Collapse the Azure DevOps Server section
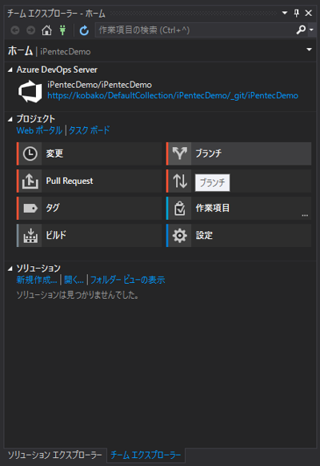320x466 pixels. (x=10, y=70)
